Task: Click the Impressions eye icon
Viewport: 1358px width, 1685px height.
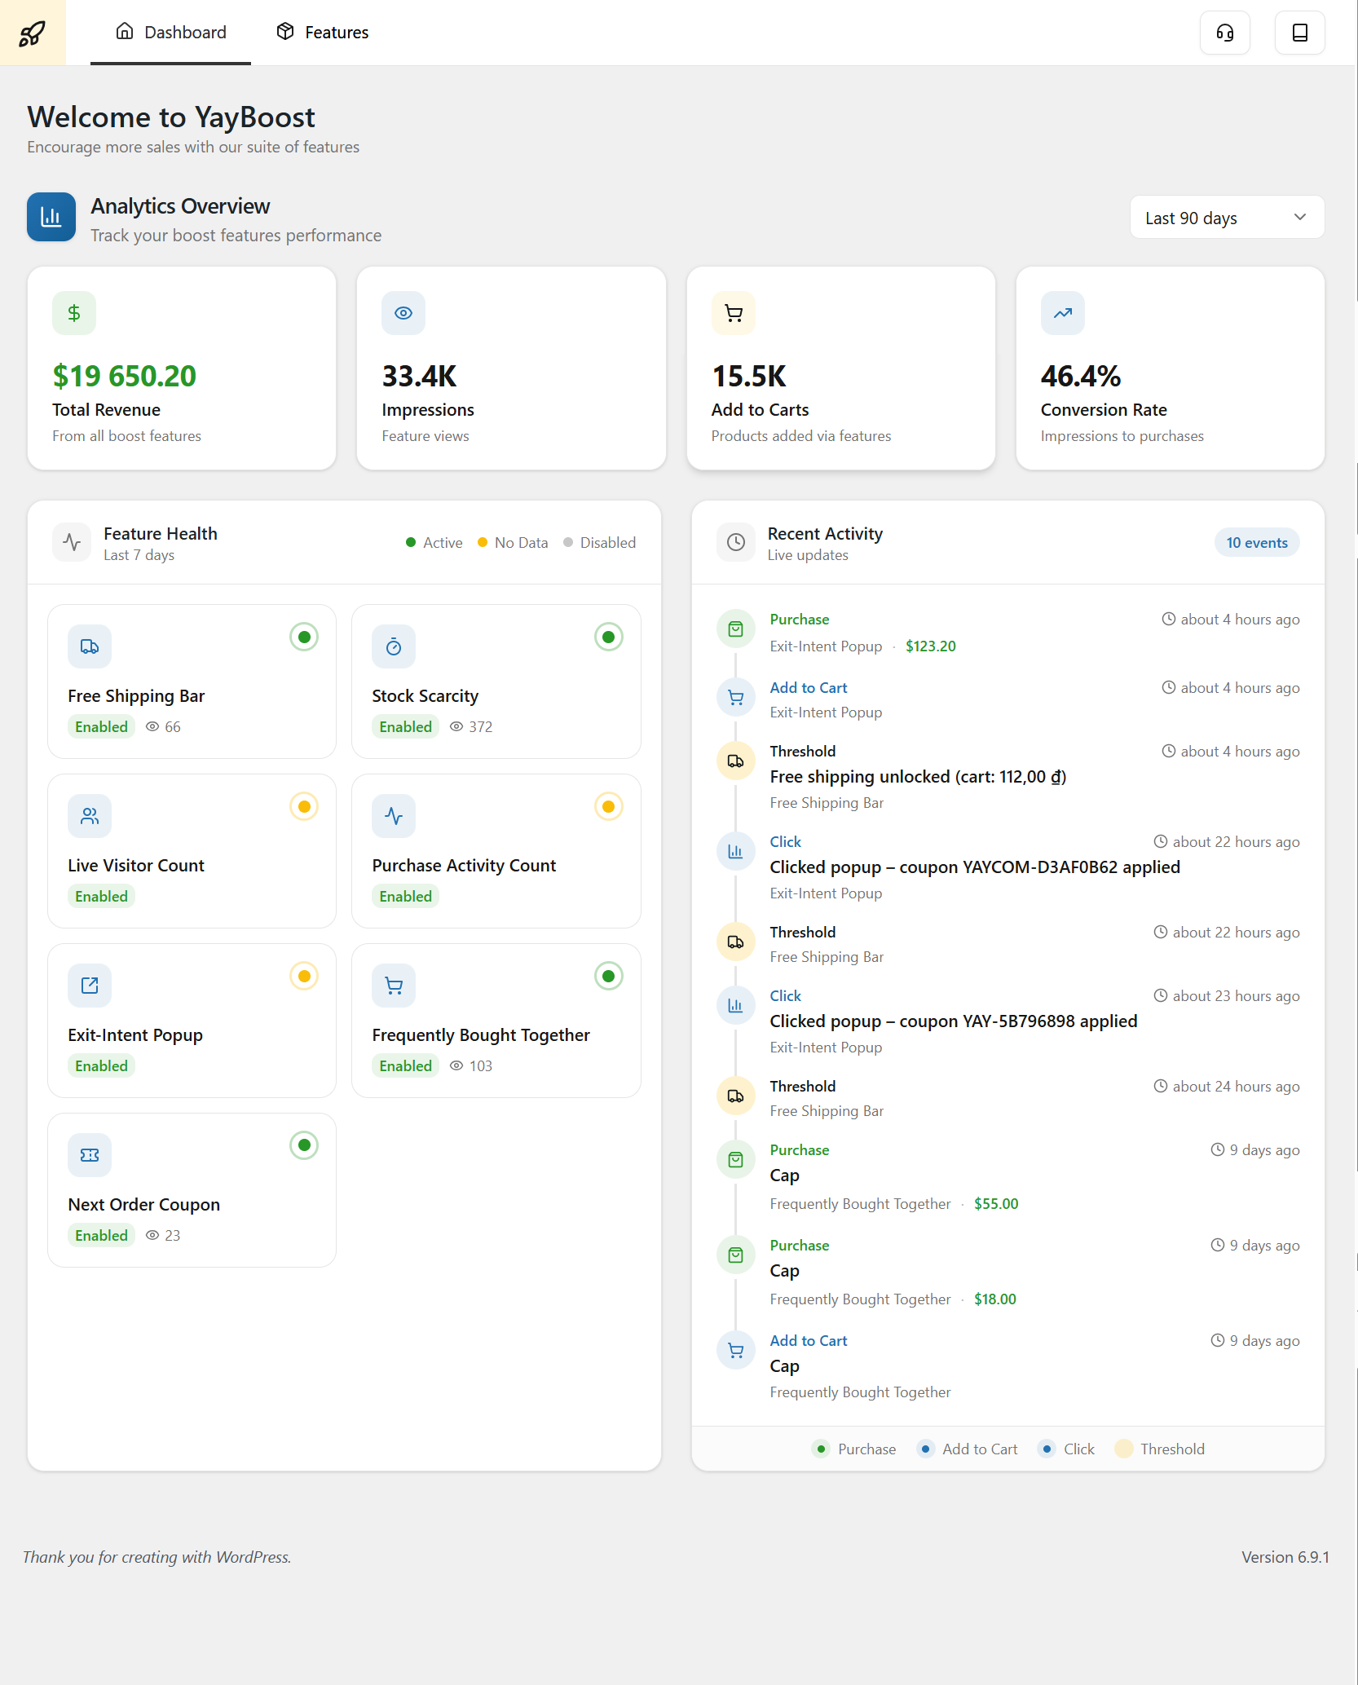Action: (403, 313)
